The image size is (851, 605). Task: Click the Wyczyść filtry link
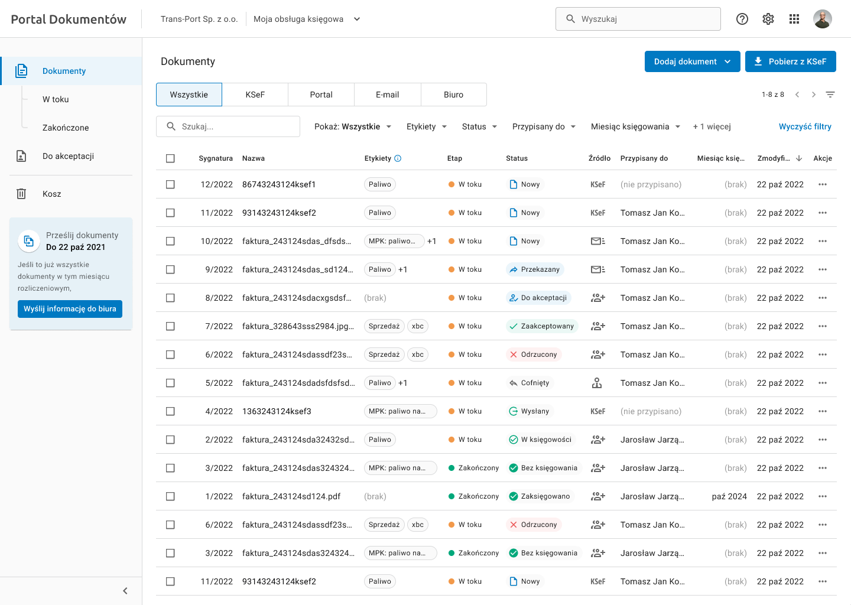tap(805, 126)
